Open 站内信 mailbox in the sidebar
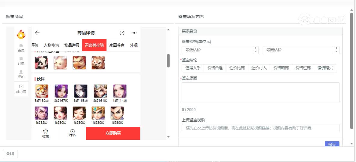Image resolution: width=356 pixels, height=162 pixels. 21,89
